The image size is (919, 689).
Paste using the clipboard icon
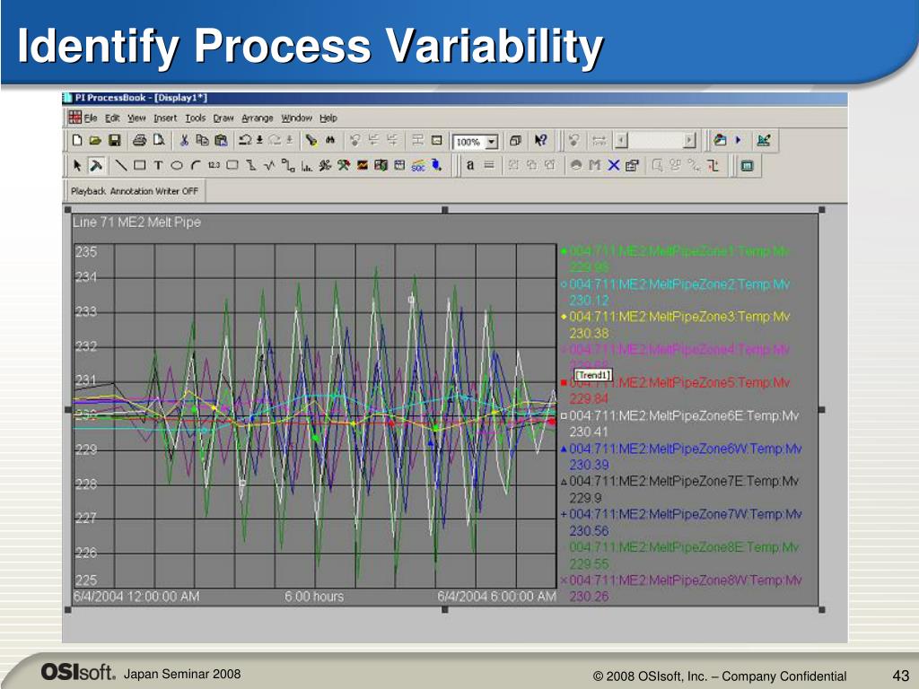pos(221,140)
